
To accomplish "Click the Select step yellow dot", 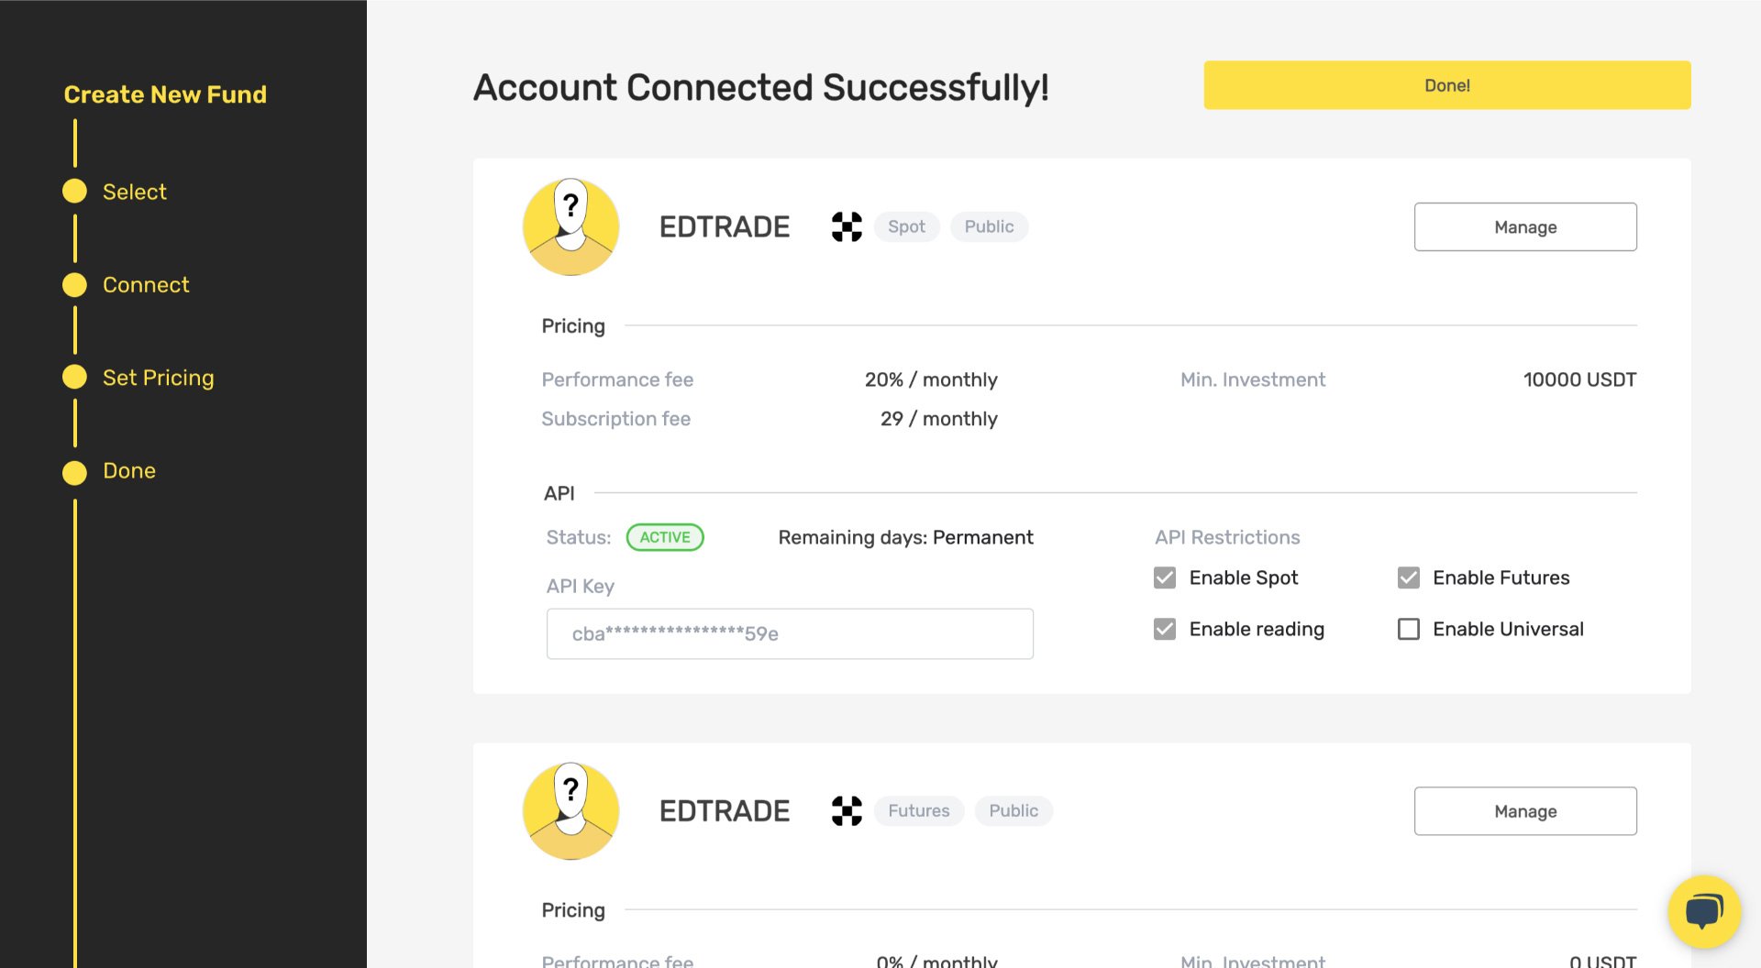I will point(74,191).
